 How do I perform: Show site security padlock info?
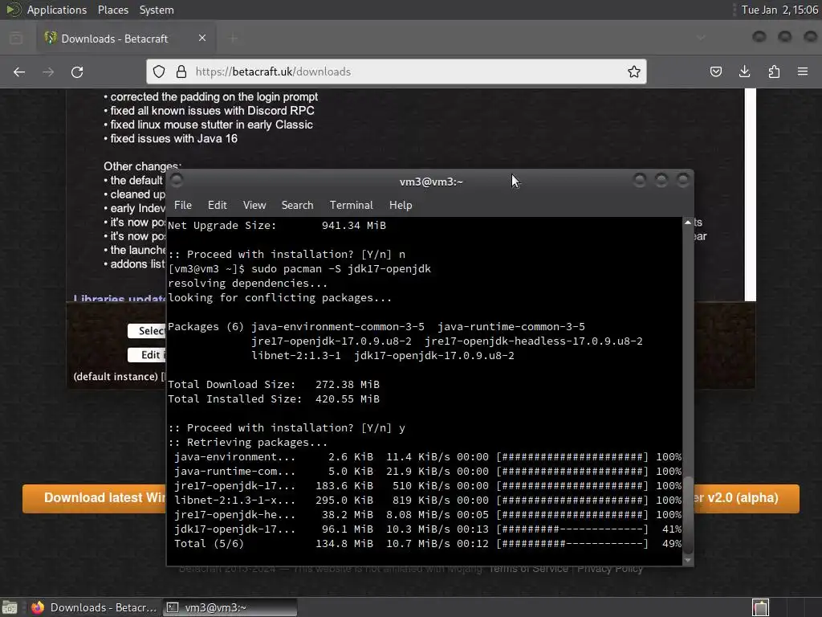click(181, 72)
